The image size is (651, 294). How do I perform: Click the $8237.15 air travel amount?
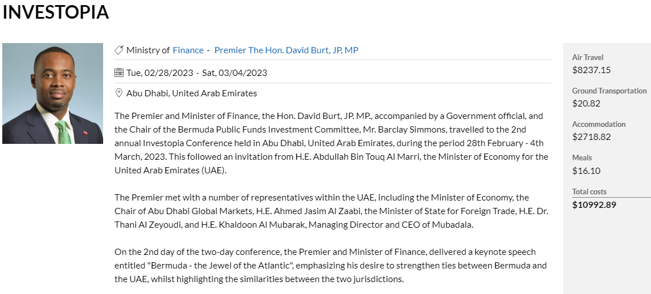click(592, 70)
